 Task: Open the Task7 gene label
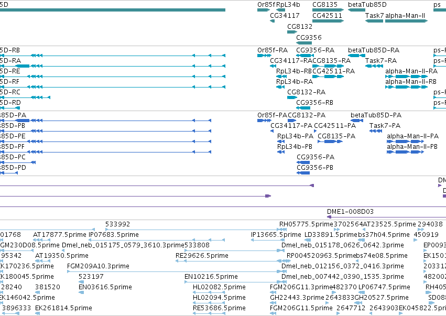[374, 15]
